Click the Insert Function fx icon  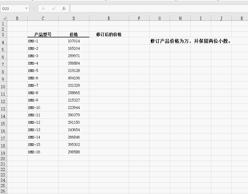pyautogui.click(x=64, y=9)
